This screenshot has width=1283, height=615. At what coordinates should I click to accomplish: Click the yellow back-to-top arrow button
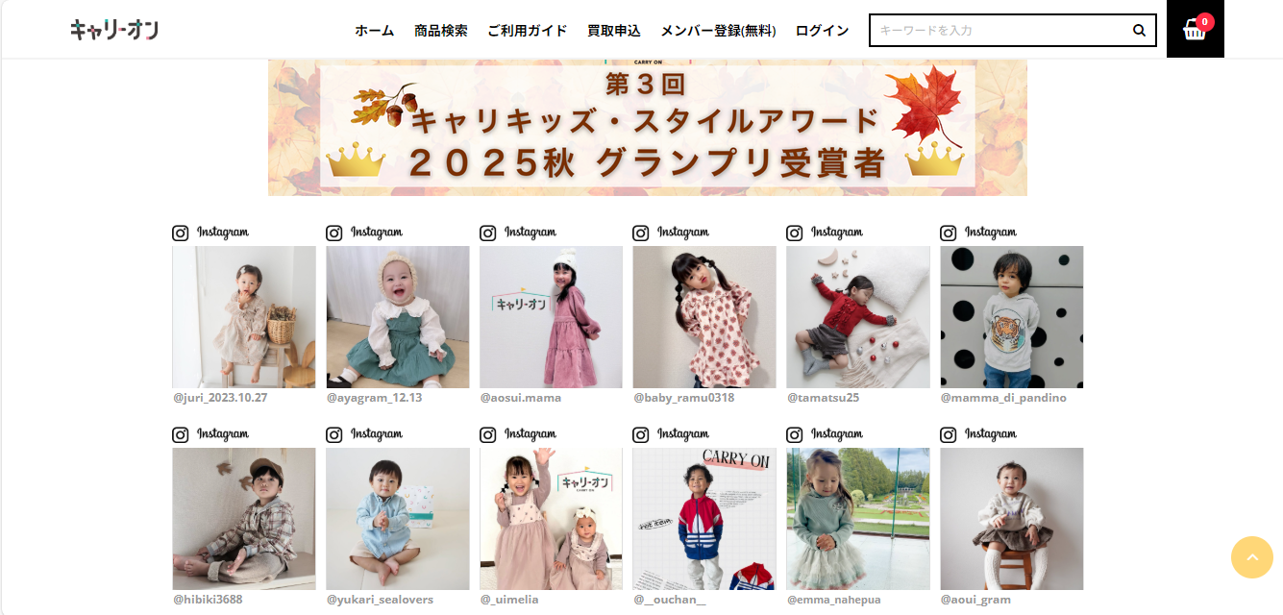1252,557
